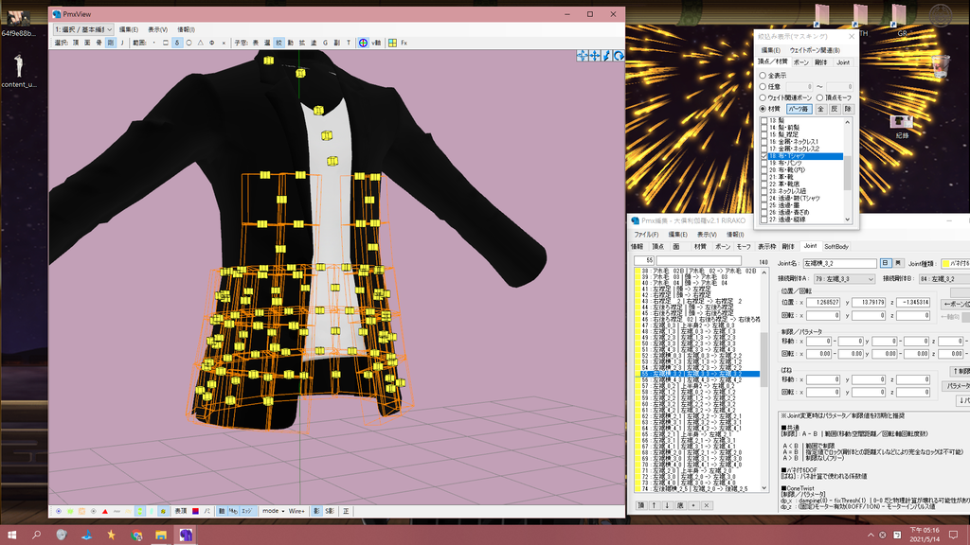Open 接続剛体A dropdown showing 79
This screenshot has height=545, width=970.
[844, 279]
